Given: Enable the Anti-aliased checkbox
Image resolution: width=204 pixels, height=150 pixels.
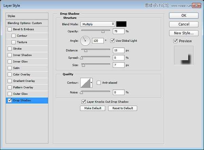Looking at the screenshot, I should [x=99, y=83].
